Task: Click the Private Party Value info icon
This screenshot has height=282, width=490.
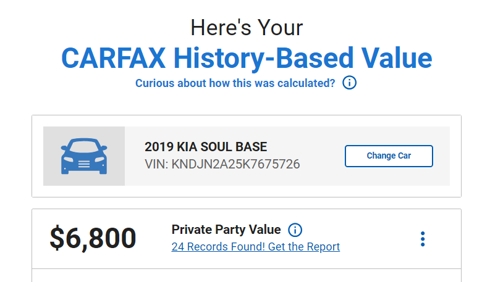Action: tap(295, 230)
